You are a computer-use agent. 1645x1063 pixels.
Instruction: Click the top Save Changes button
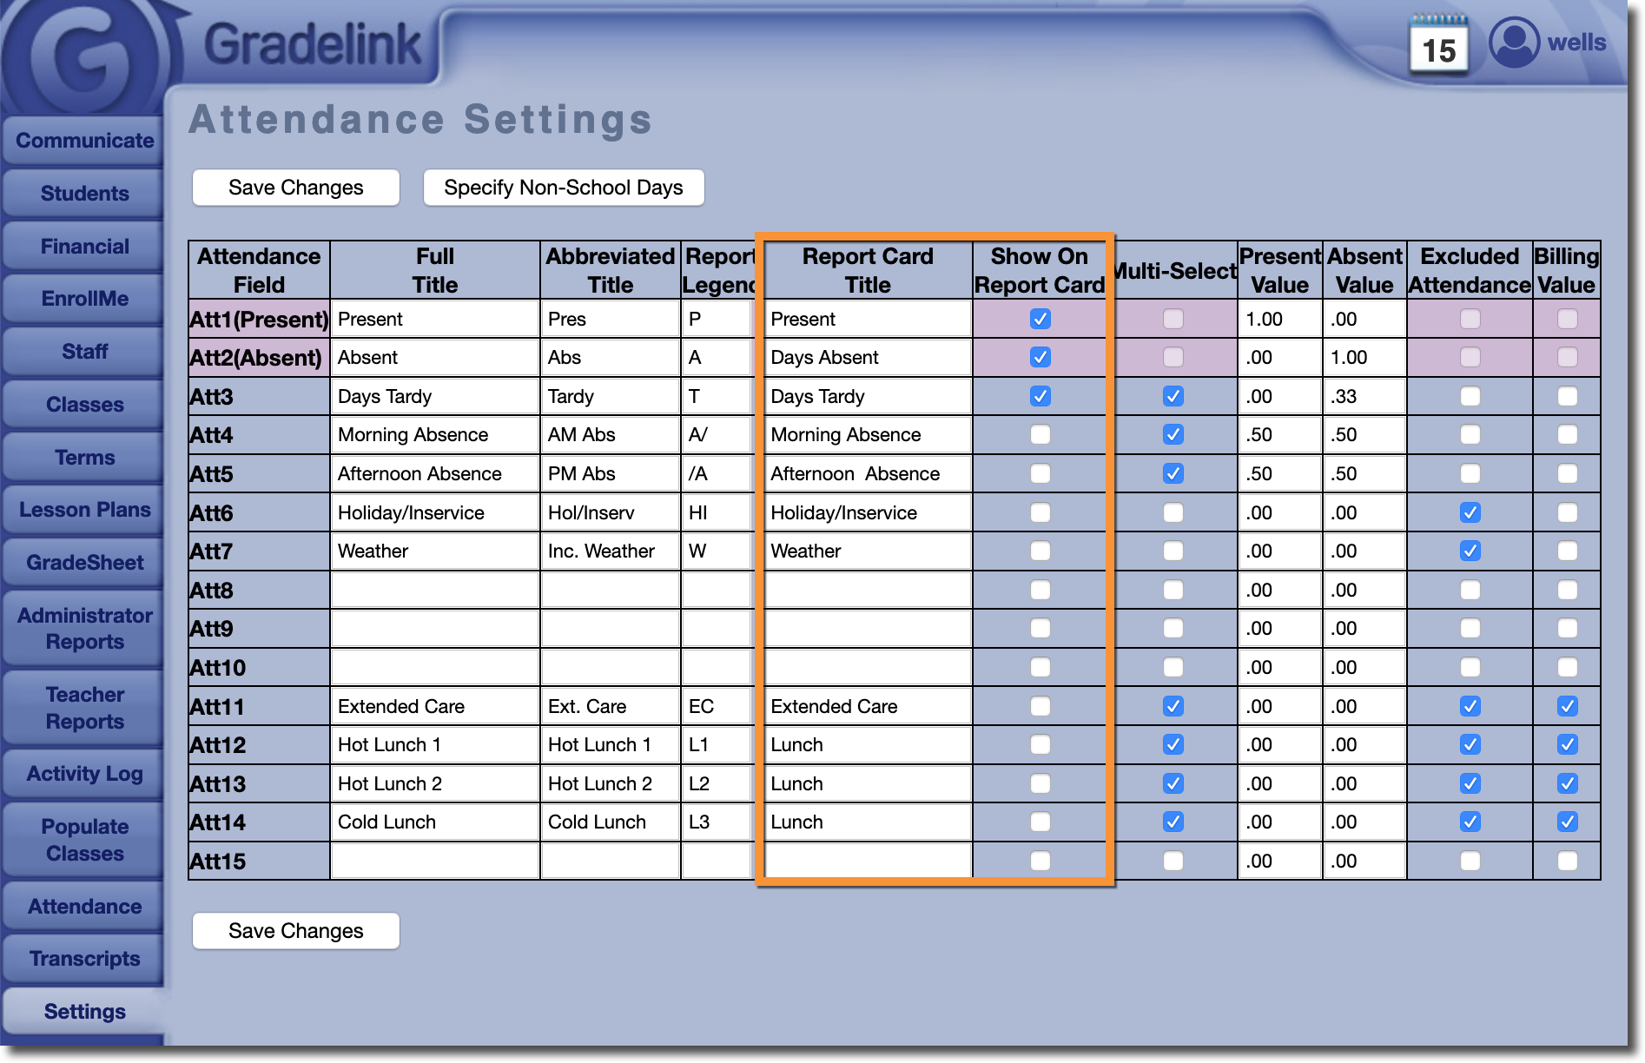pyautogui.click(x=295, y=188)
